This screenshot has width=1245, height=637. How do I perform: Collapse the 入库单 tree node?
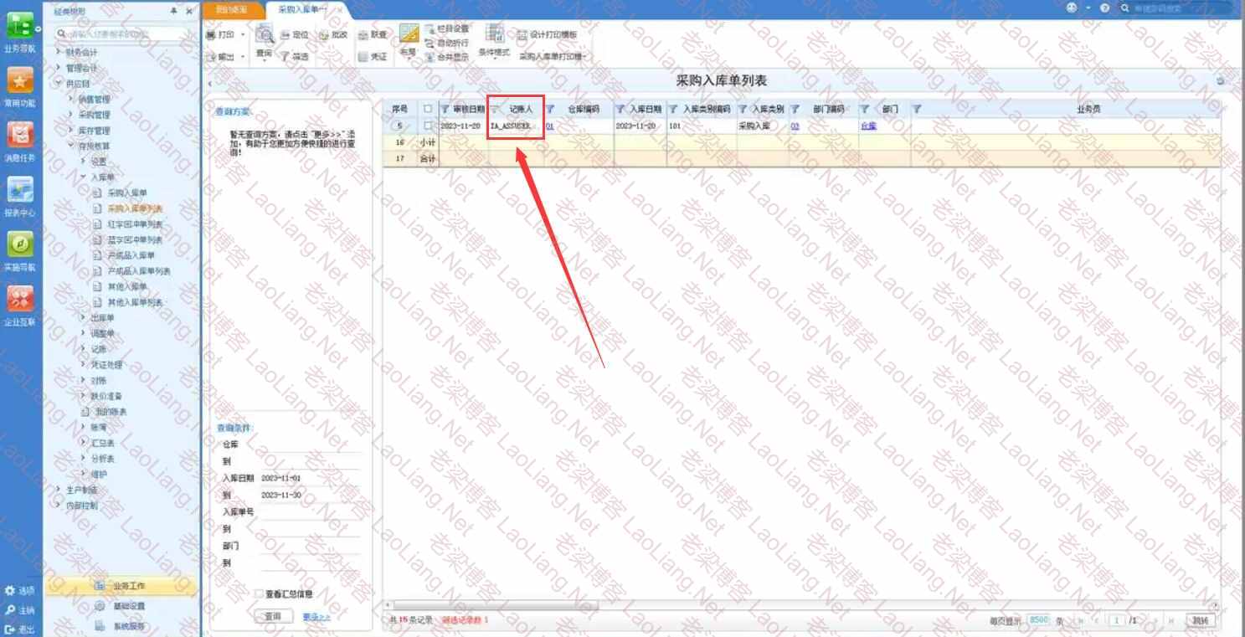pyautogui.click(x=84, y=177)
